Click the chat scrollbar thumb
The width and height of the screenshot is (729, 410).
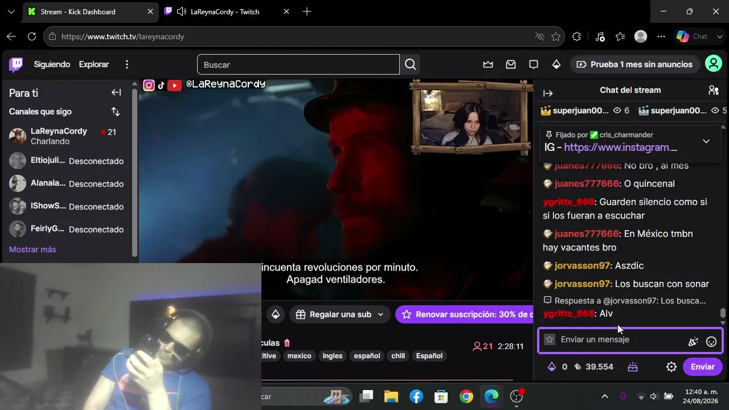pos(723,313)
